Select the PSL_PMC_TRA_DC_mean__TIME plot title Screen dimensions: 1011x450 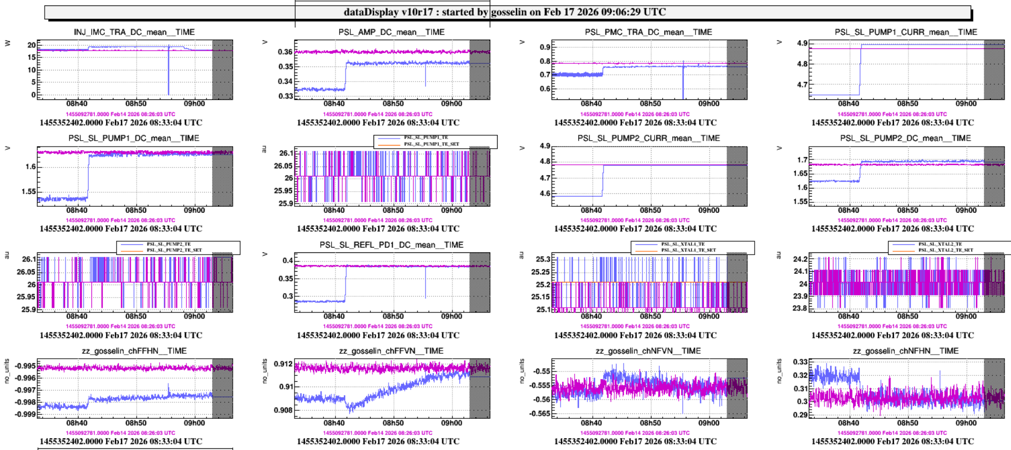pos(648,32)
